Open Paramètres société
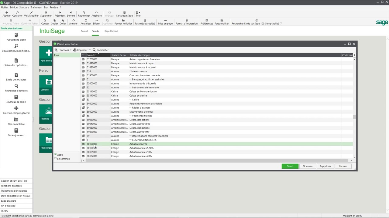The image size is (389, 218). click(x=145, y=22)
